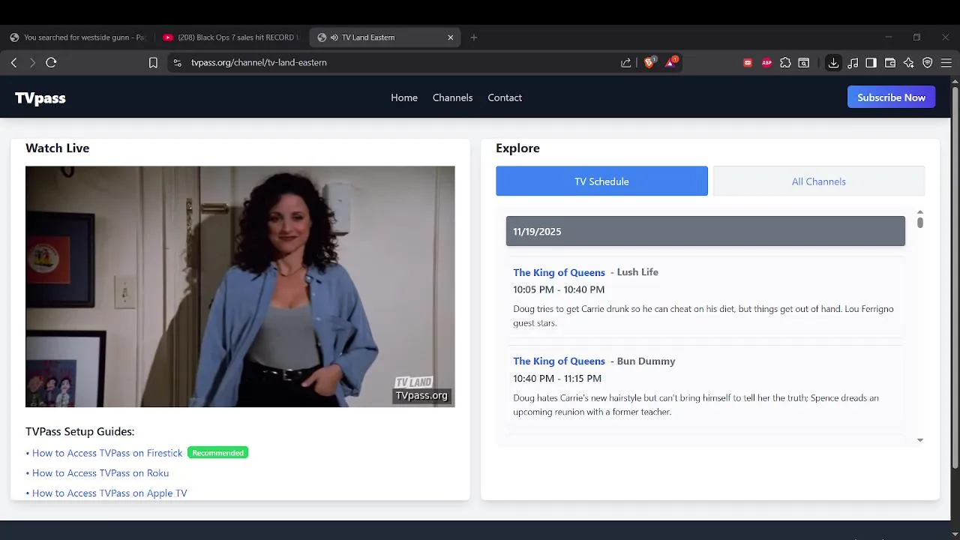960x540 pixels.
Task: Open a new browser tab
Action: 473,37
